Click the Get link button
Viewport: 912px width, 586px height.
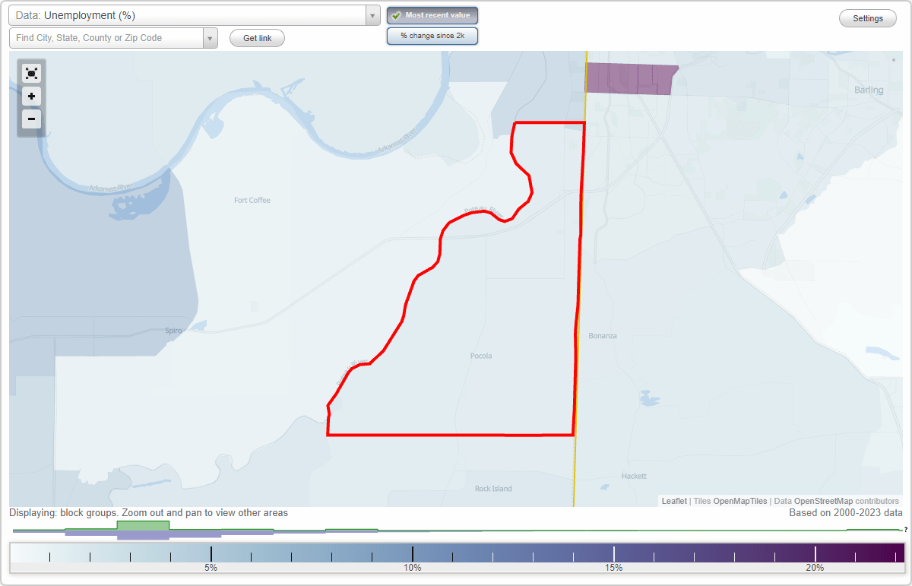click(257, 38)
